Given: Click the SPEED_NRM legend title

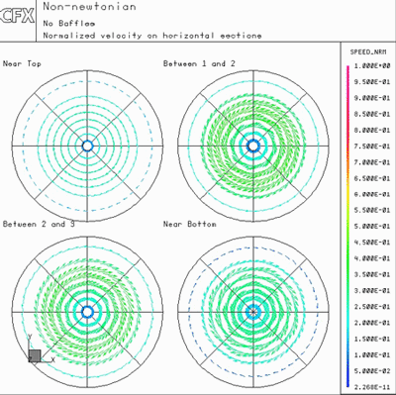Looking at the screenshot, I should coord(368,52).
